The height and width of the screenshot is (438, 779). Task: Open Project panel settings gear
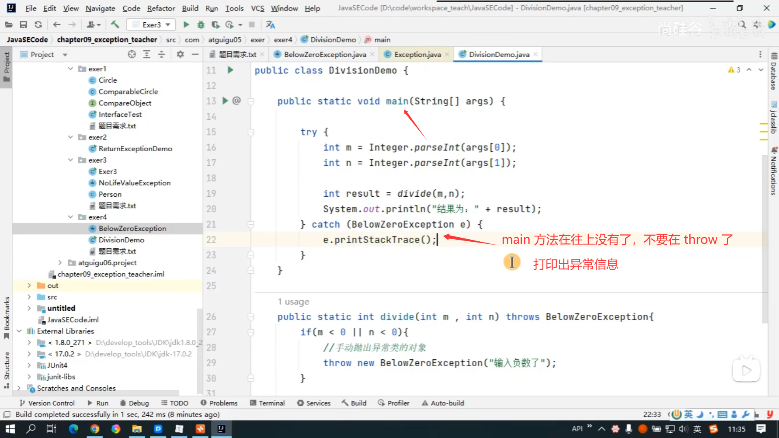[180, 54]
